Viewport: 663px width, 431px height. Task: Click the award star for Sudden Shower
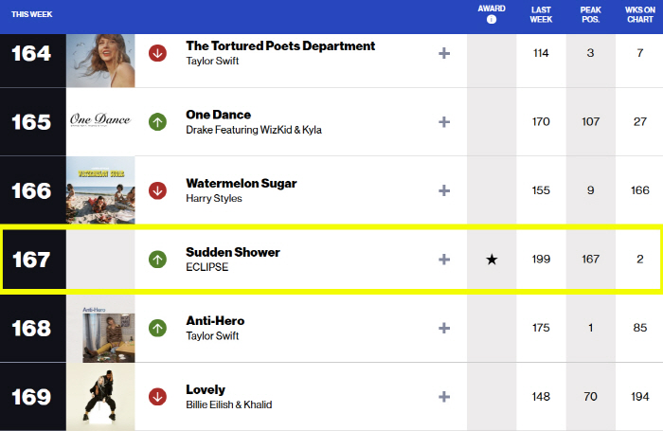492,260
